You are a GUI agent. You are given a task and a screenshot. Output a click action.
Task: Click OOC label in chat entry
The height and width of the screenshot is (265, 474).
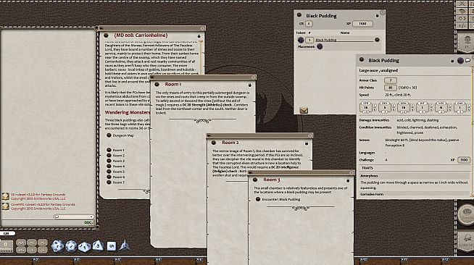pyautogui.click(x=88, y=223)
